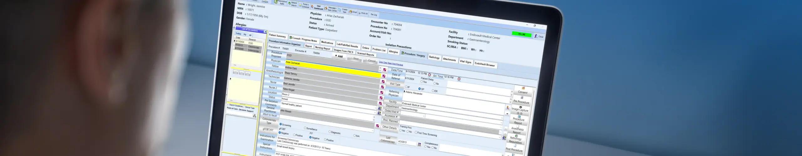Open Image Capture in the right panel
The image size is (802, 156).
520,110
